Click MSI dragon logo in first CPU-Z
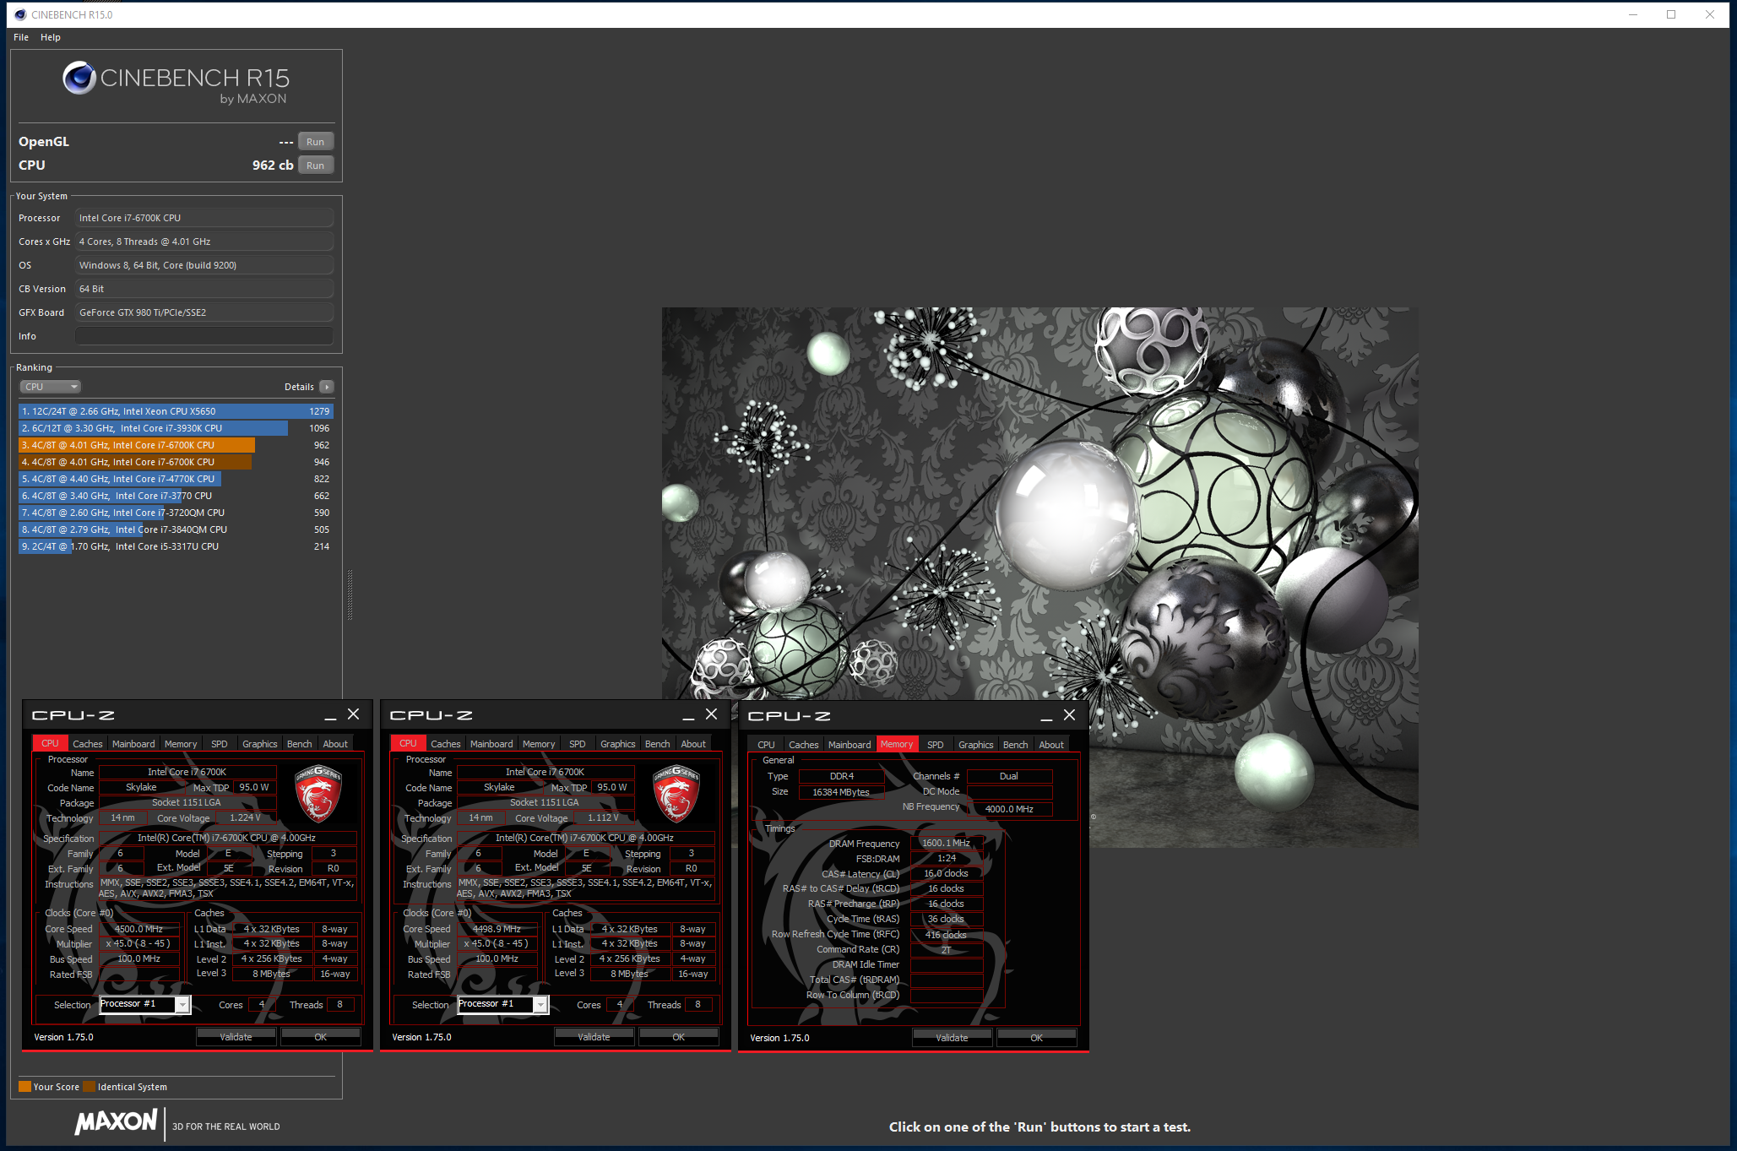 point(318,794)
